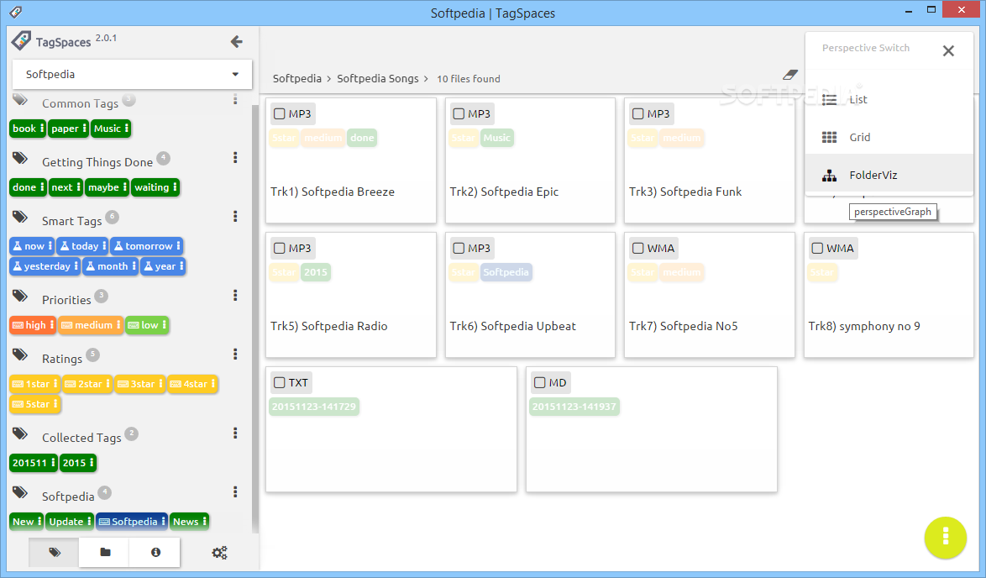Click the Softpedia breadcrumb link

pos(296,79)
